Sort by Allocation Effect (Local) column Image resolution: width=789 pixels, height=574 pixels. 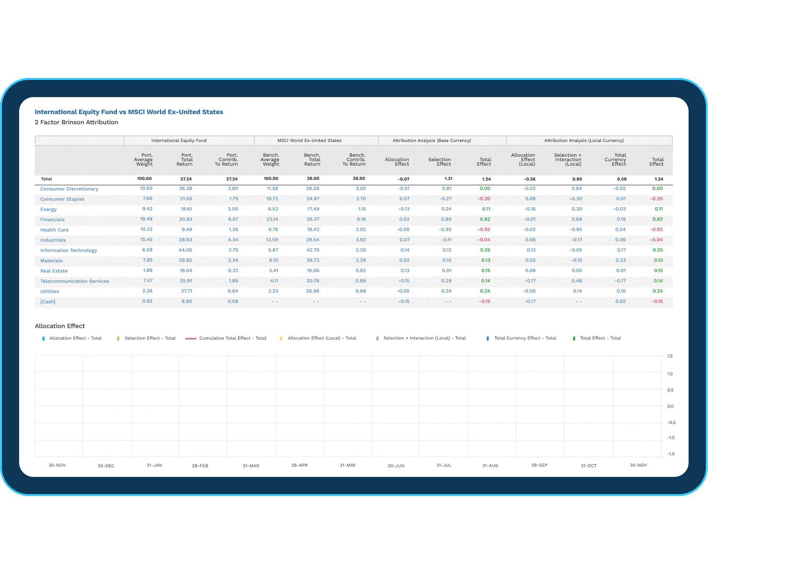[523, 160]
